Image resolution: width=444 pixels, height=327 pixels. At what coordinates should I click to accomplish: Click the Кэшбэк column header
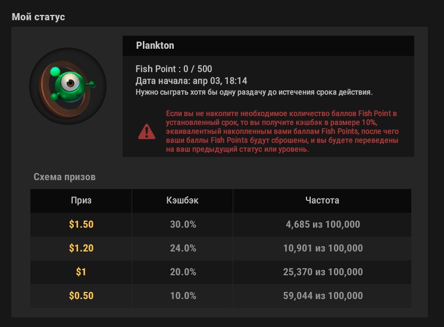coord(182,200)
